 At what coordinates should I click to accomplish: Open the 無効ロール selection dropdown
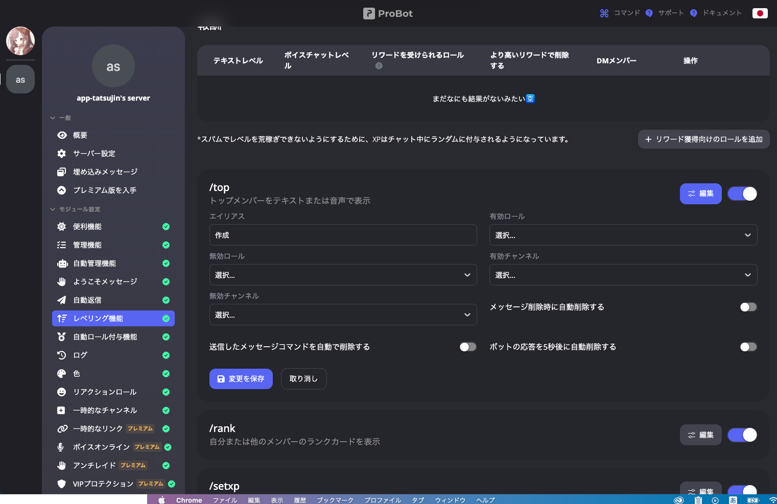pos(343,275)
